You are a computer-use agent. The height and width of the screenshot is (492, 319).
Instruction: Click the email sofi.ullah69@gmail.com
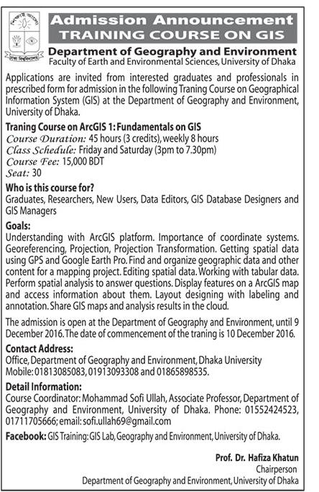click(x=127, y=421)
